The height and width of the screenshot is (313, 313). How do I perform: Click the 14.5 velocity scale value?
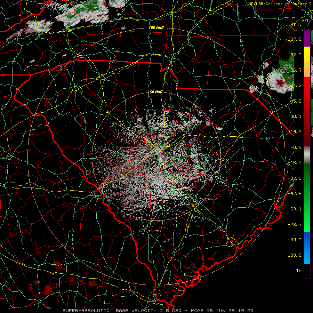pyautogui.click(x=296, y=132)
